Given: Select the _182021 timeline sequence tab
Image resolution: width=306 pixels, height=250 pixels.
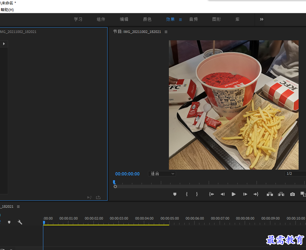Looking at the screenshot, I should coord(7,206).
